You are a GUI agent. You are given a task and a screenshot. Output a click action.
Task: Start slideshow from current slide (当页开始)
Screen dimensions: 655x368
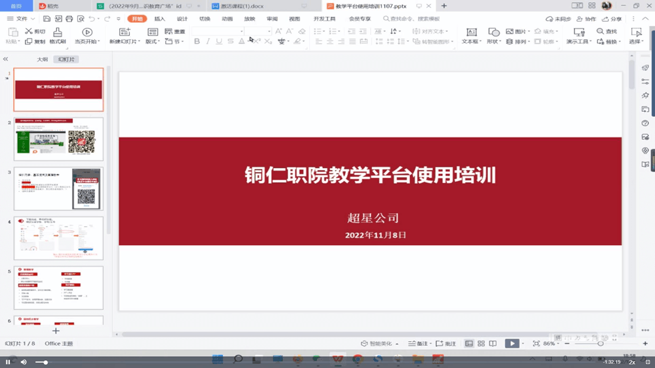[x=87, y=36]
